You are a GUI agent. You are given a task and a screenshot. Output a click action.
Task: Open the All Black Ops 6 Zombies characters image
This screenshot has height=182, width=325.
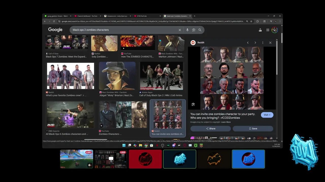tap(70, 115)
